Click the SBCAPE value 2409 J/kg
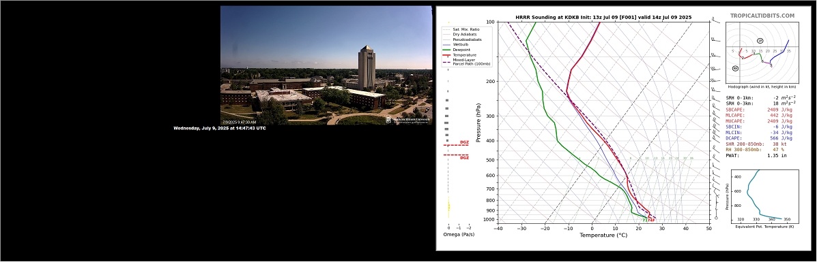 pos(779,110)
